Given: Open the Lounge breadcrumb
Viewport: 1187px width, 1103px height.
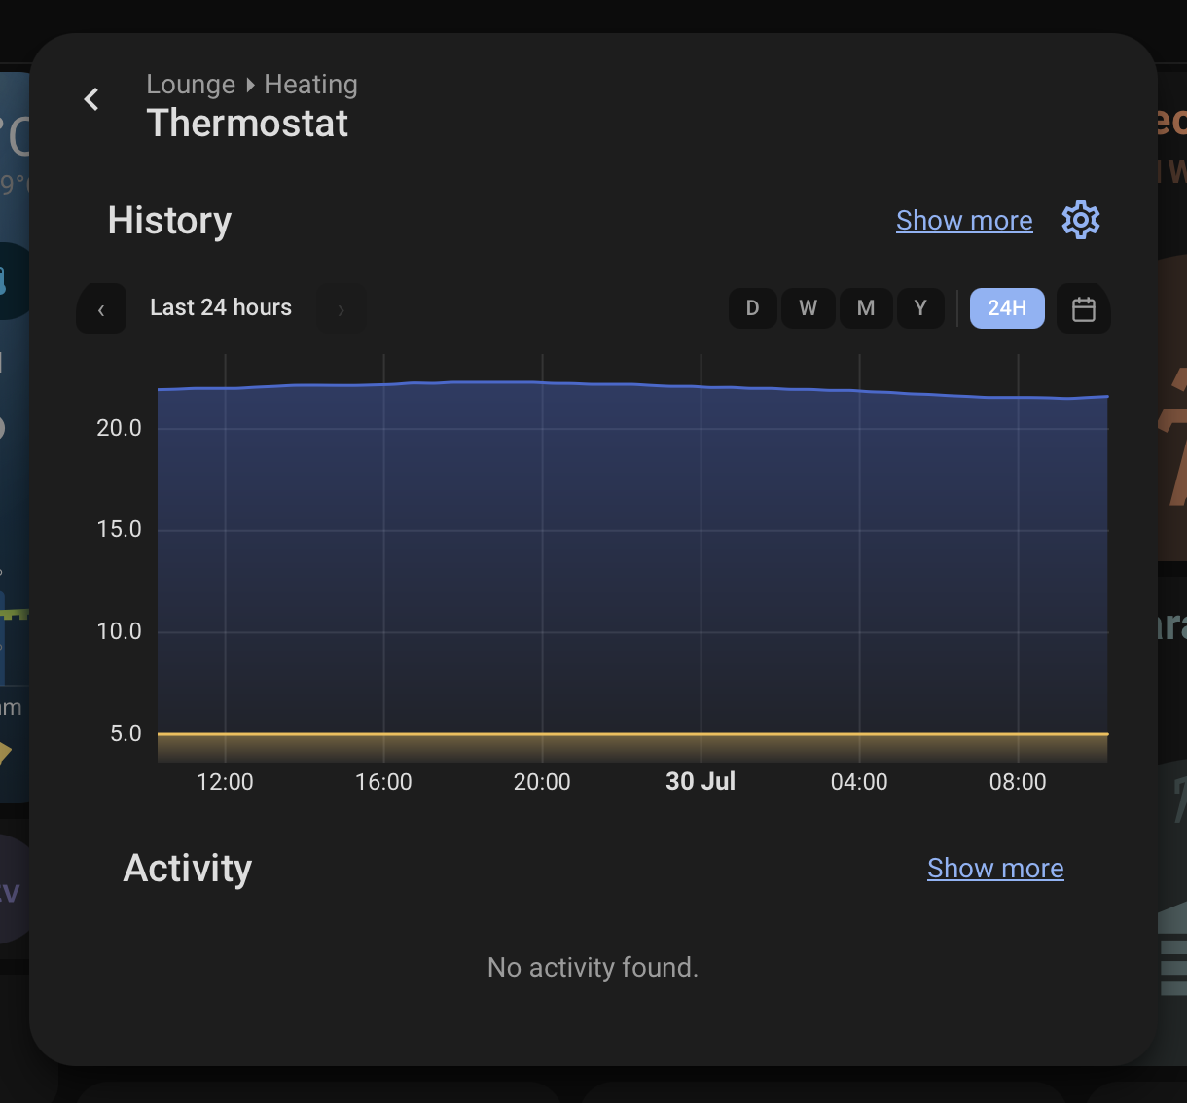Looking at the screenshot, I should (x=191, y=85).
